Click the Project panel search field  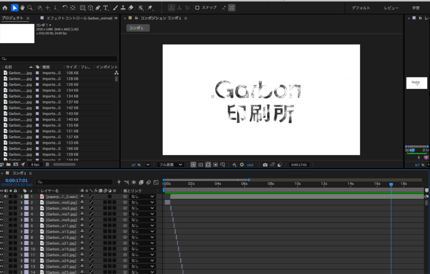(x=59, y=59)
